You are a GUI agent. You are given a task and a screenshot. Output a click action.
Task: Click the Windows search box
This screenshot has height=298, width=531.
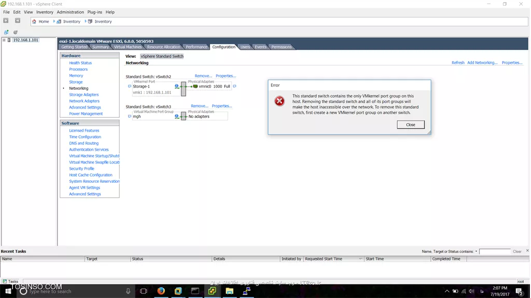coord(76,291)
